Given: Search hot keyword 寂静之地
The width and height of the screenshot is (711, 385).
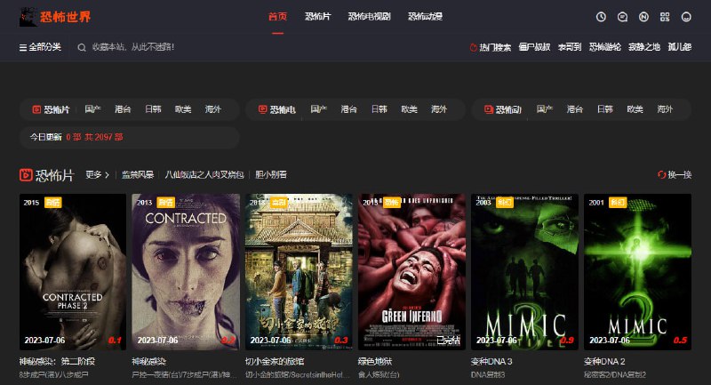Looking at the screenshot, I should 643,47.
